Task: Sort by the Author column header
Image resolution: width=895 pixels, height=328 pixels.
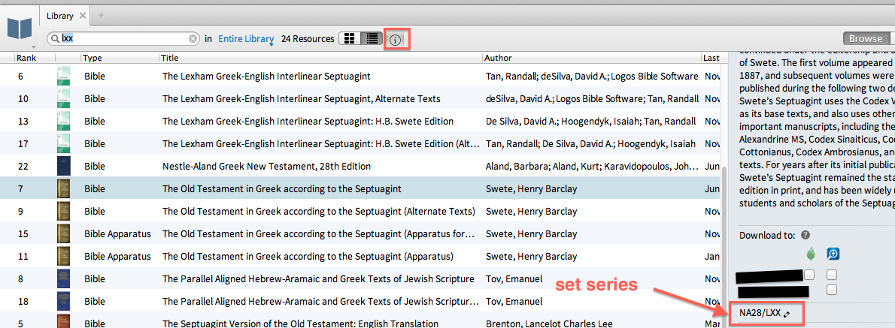Action: [498, 58]
